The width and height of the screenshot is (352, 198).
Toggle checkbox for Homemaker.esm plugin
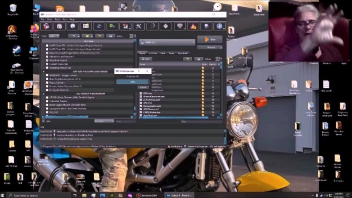pyautogui.click(x=141, y=106)
